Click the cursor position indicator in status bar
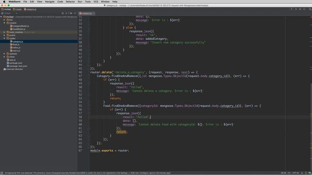 [283, 173]
